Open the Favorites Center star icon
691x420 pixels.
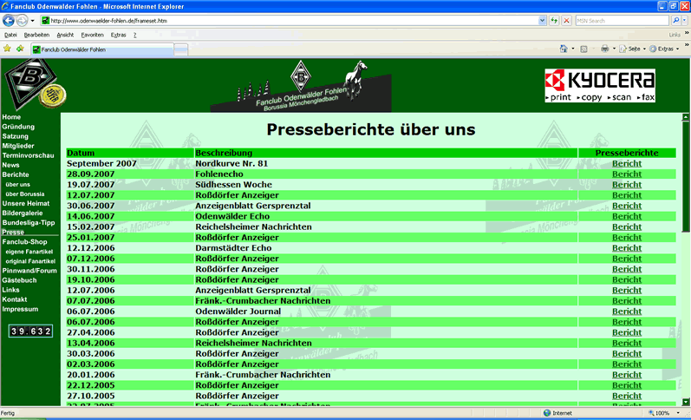7,49
